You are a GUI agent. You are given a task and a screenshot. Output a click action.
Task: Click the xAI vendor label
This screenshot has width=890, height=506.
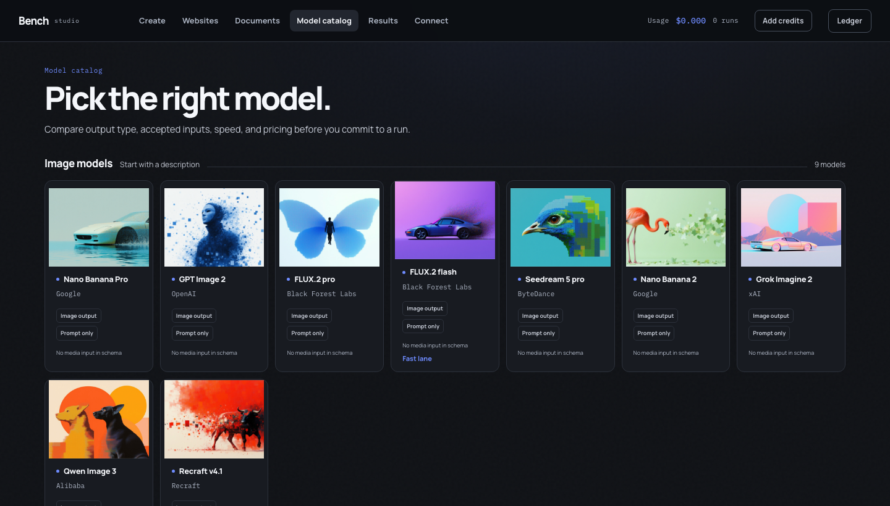click(x=755, y=294)
